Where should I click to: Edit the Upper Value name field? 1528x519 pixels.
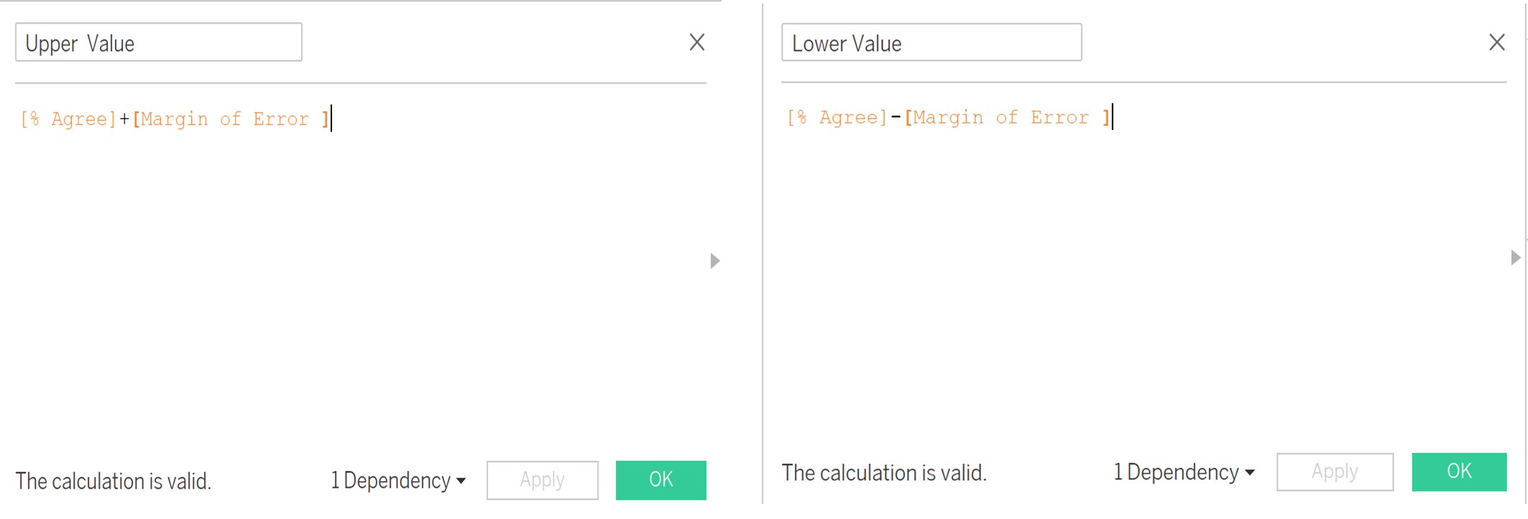pyautogui.click(x=158, y=43)
